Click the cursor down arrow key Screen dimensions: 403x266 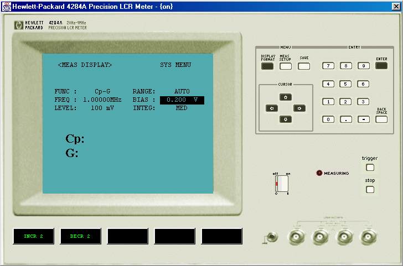tap(286, 119)
